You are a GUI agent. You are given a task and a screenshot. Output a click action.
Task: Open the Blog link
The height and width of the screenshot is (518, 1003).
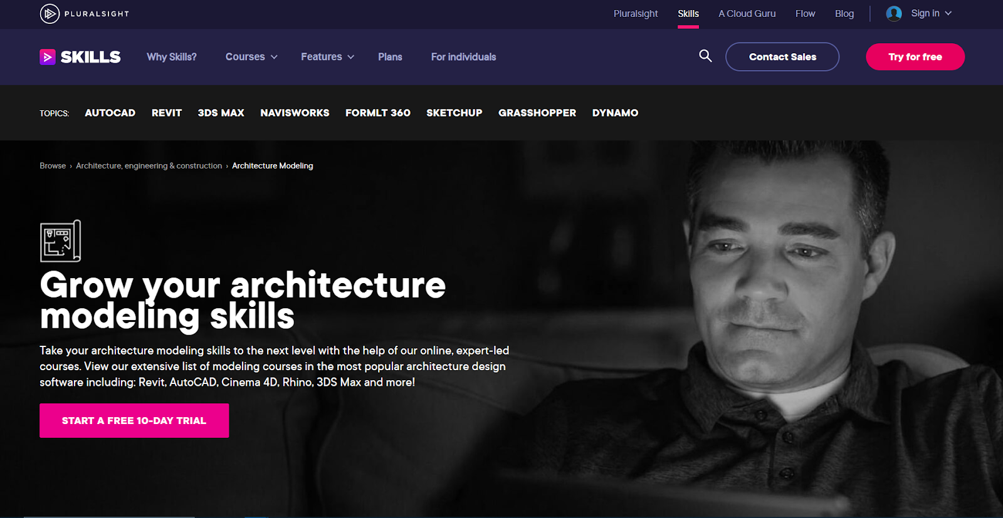[x=844, y=13]
